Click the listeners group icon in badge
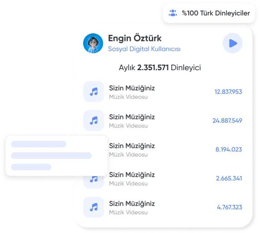Viewport: 260px width, 233px height. click(173, 13)
